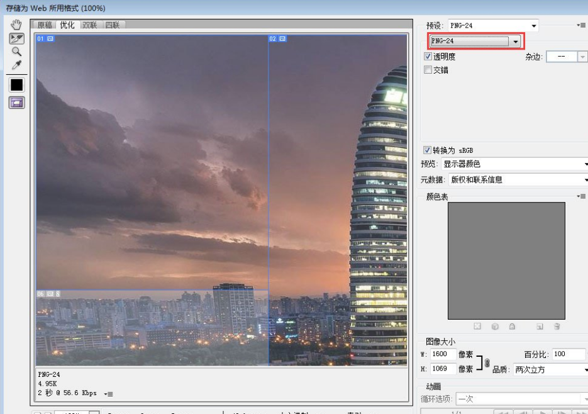Toggle the 转换为 sRGB checkbox
The width and height of the screenshot is (588, 414).
[428, 150]
